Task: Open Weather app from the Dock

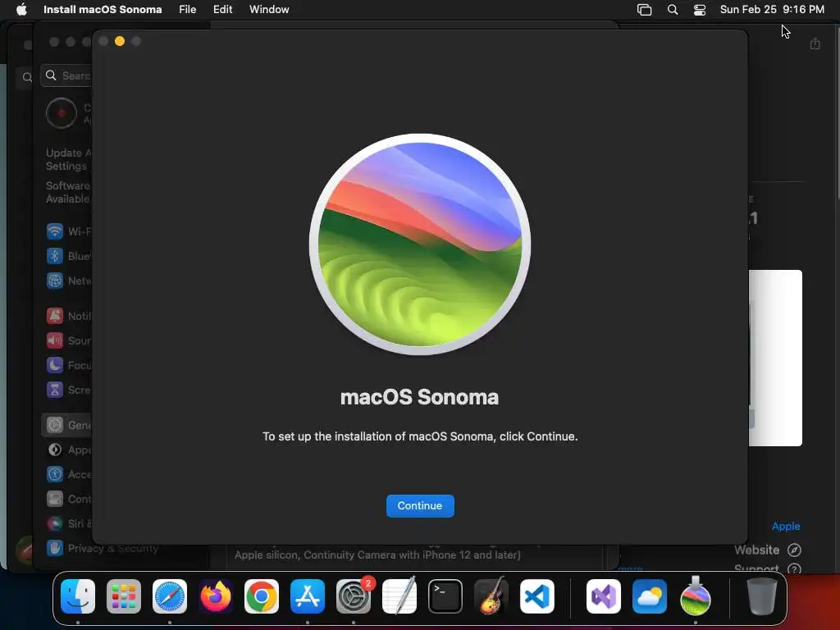Action: coord(650,596)
